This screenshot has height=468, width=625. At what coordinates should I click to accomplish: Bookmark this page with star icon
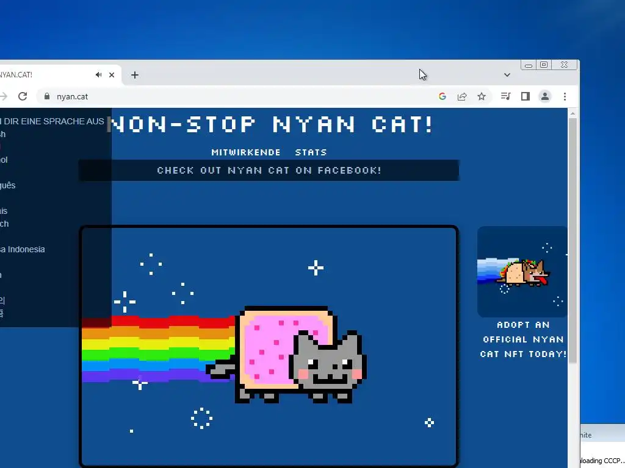coord(482,96)
